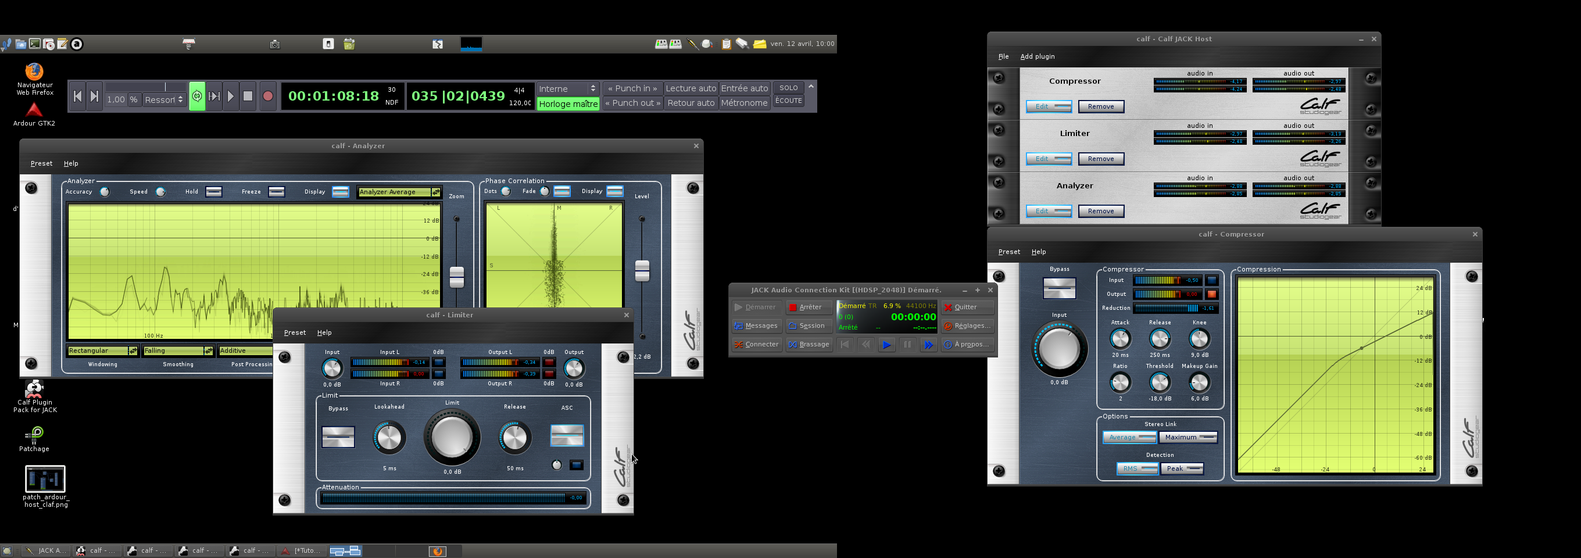This screenshot has width=1581, height=558.
Task: Jump to session end in Ardour transport
Action: [x=94, y=96]
